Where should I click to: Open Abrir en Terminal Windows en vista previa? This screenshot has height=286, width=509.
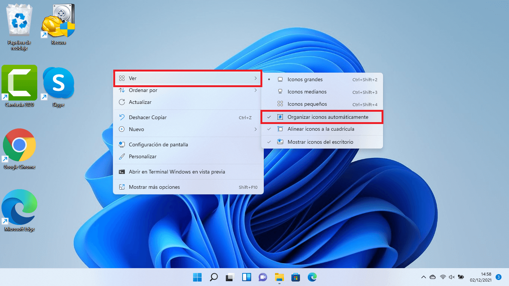(x=188, y=172)
